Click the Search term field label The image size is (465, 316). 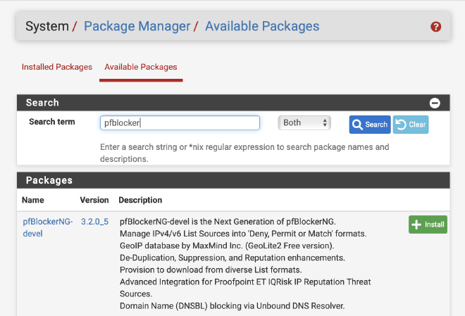pos(52,122)
